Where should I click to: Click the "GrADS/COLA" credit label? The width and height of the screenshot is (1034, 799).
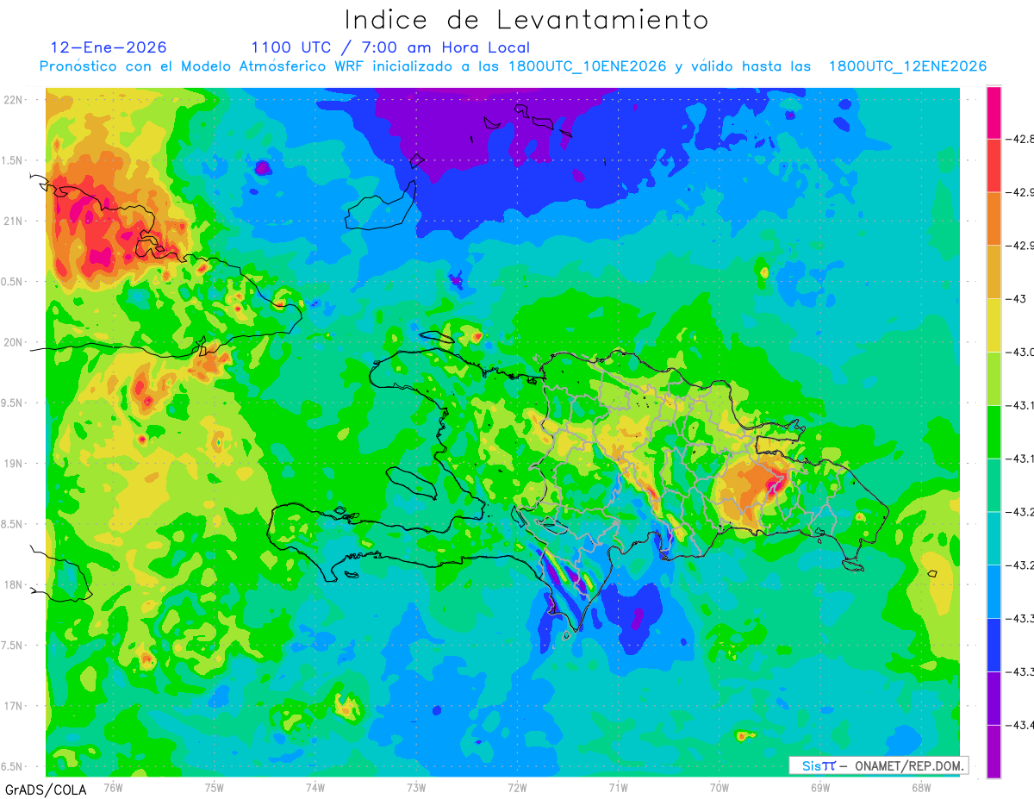[46, 789]
